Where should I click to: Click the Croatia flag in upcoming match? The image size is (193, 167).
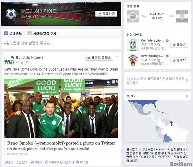tap(182, 16)
